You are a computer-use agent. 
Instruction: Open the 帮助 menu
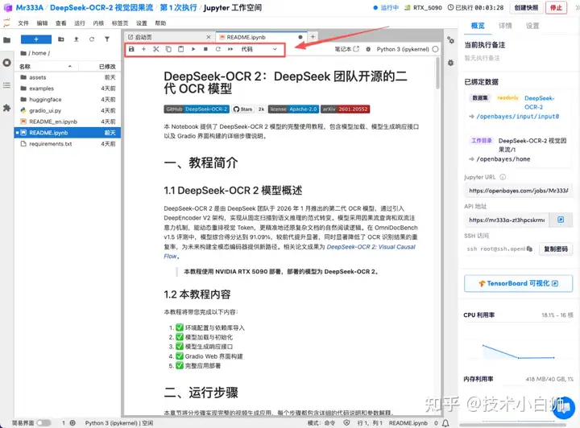(160, 23)
